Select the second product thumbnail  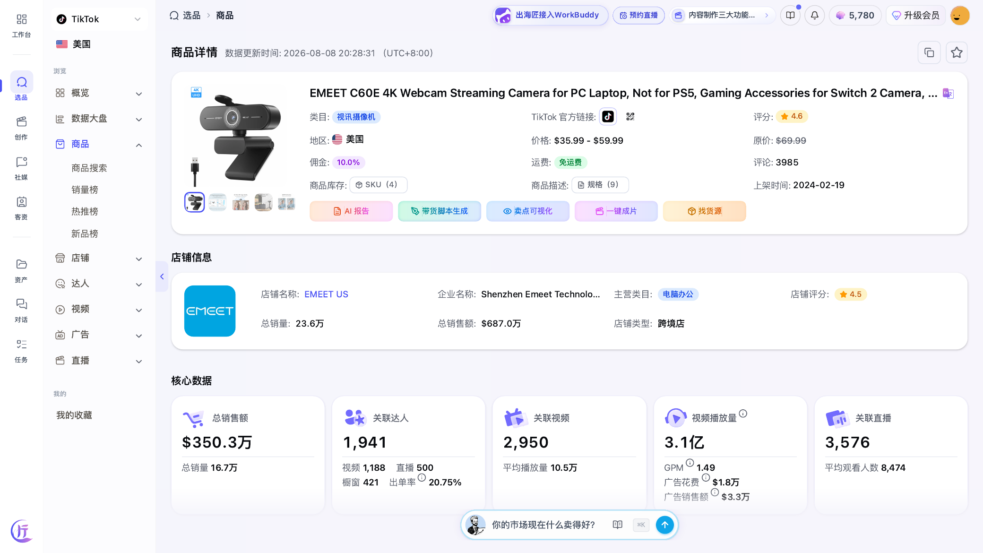[x=217, y=202]
